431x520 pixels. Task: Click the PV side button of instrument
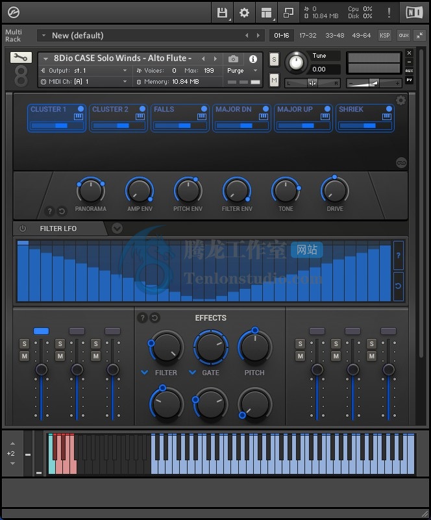click(x=410, y=80)
